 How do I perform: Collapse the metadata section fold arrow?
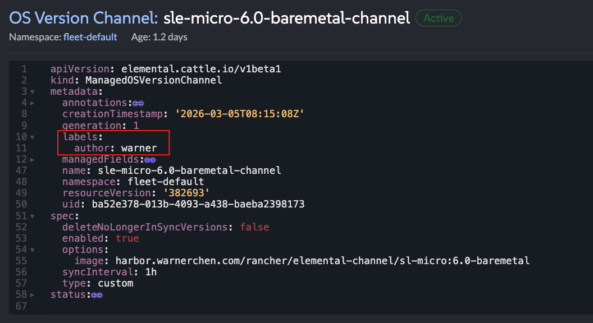[32, 92]
